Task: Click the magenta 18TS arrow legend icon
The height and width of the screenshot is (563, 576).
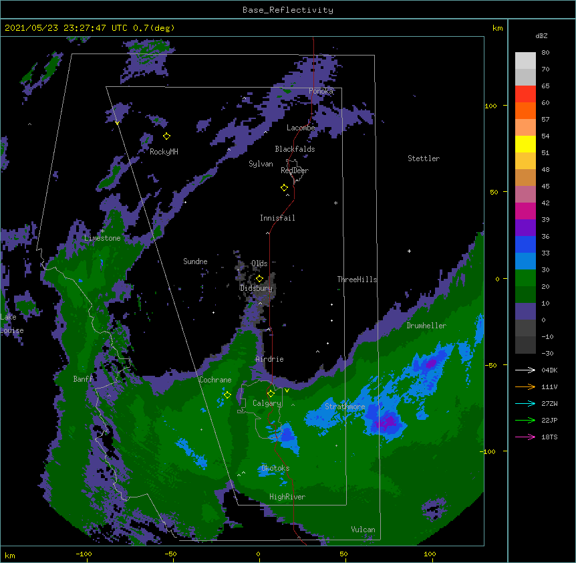Action: [x=525, y=437]
